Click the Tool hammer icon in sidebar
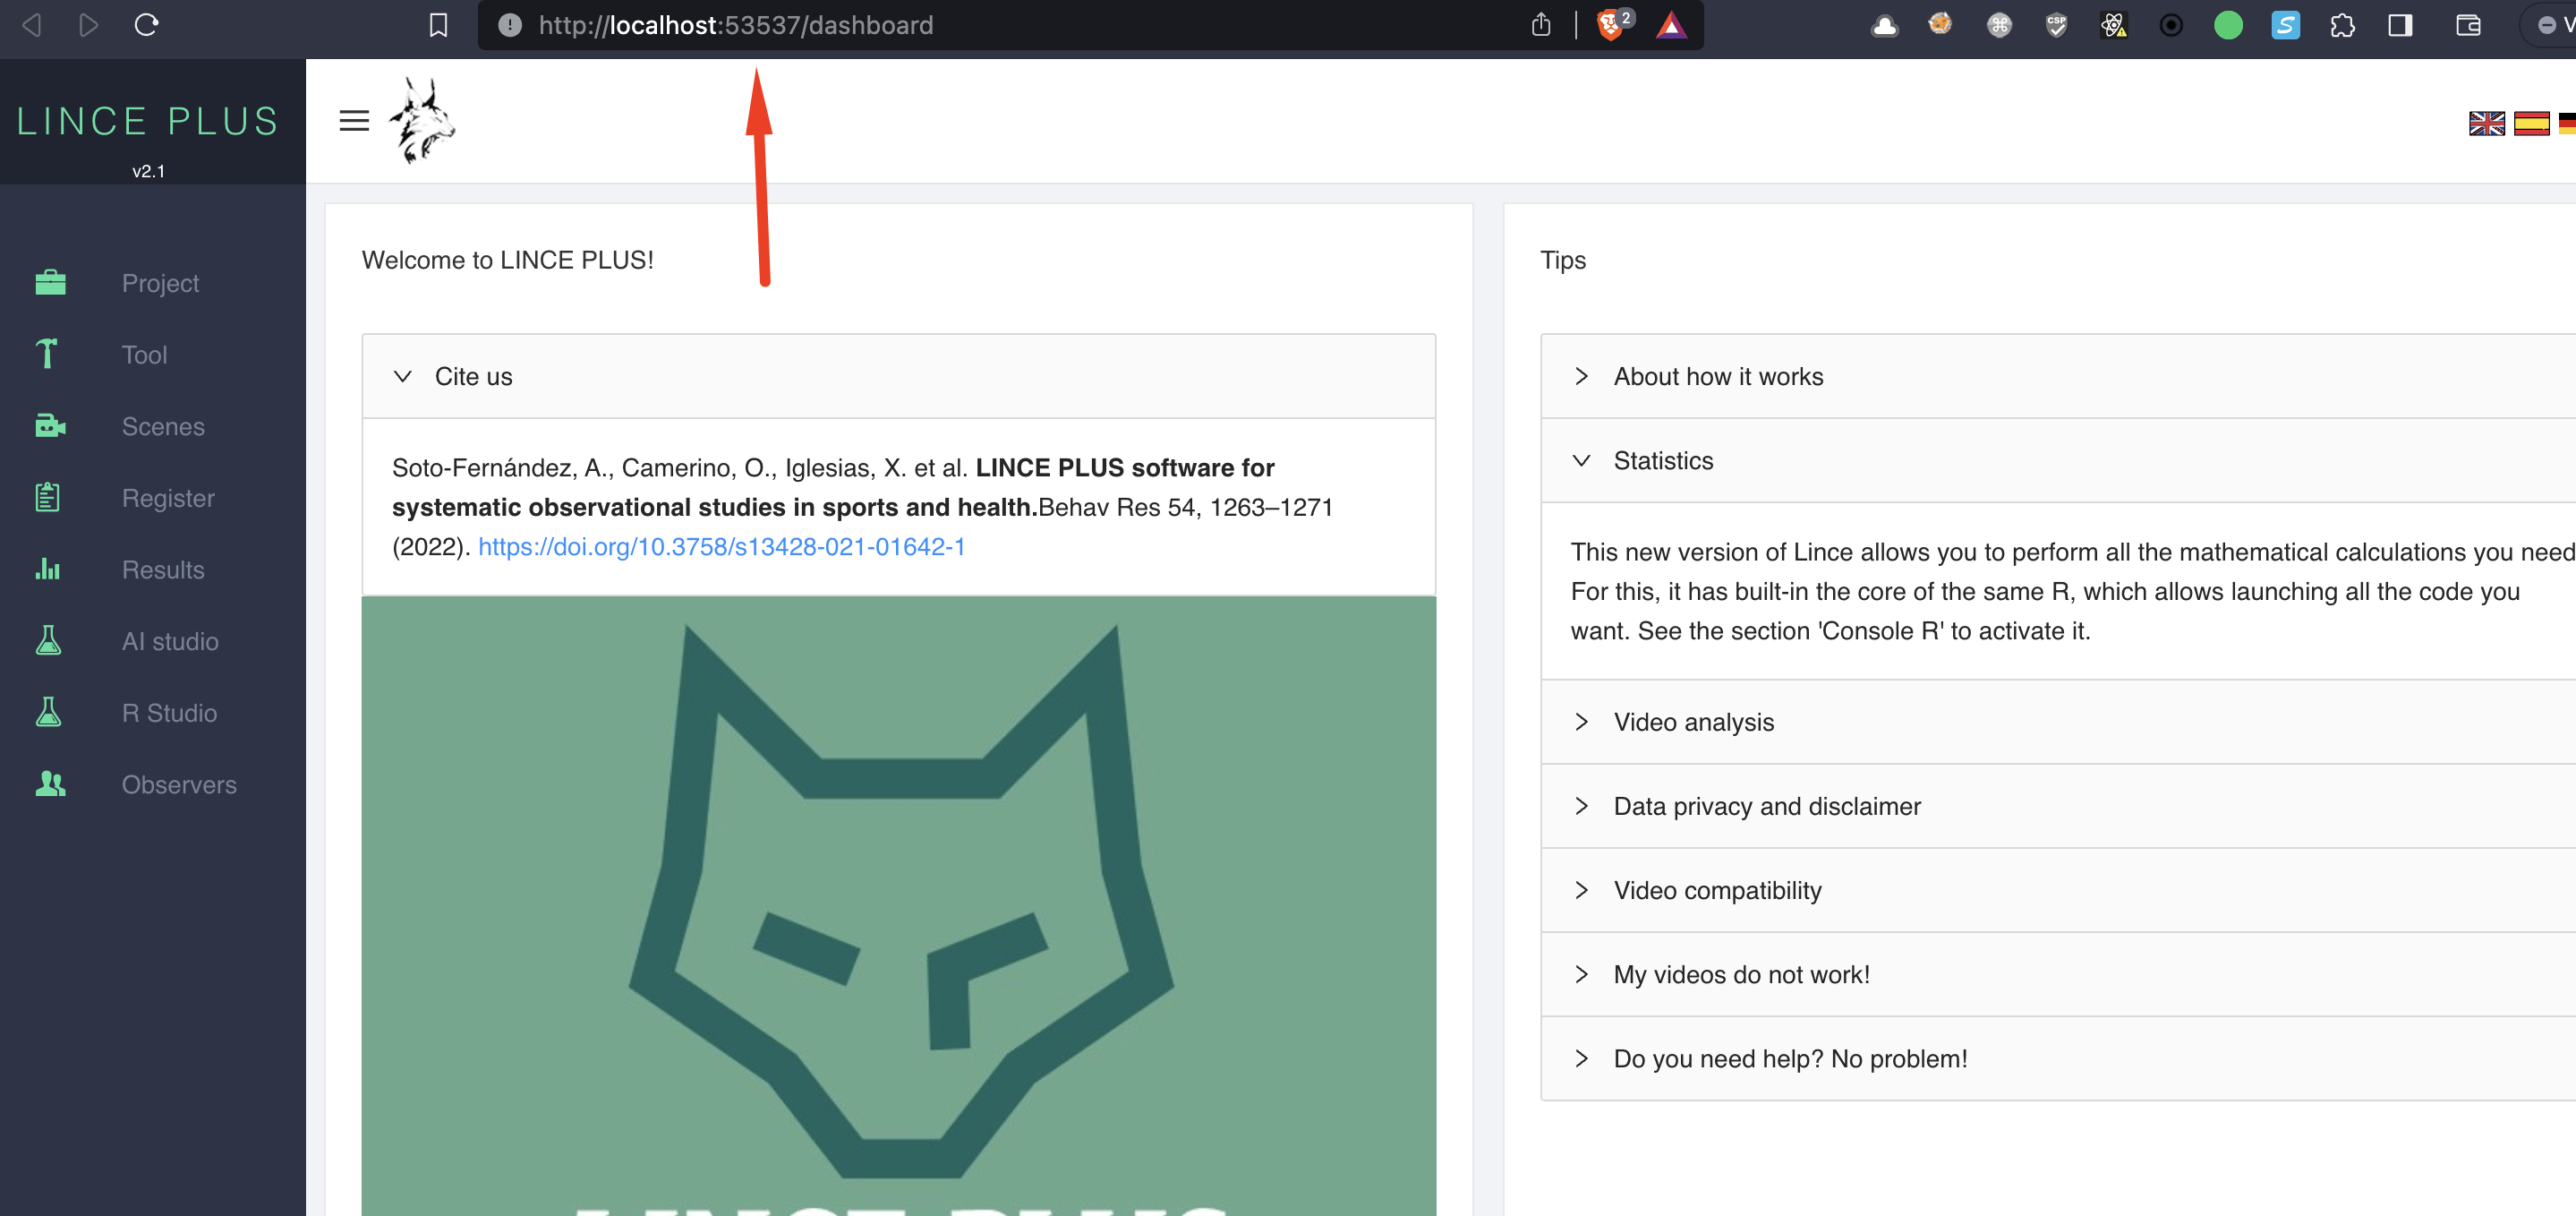The image size is (2576, 1216). 47,355
